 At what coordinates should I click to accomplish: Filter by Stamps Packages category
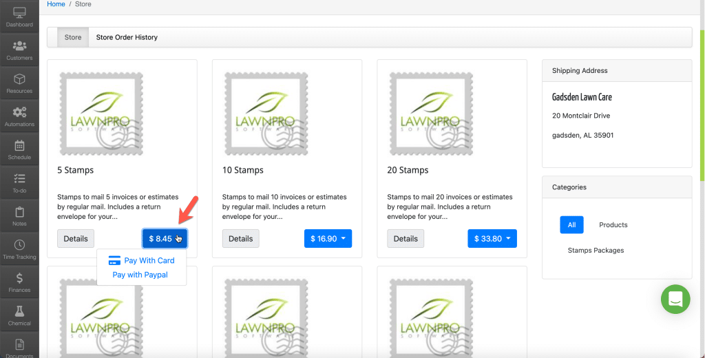coord(596,251)
